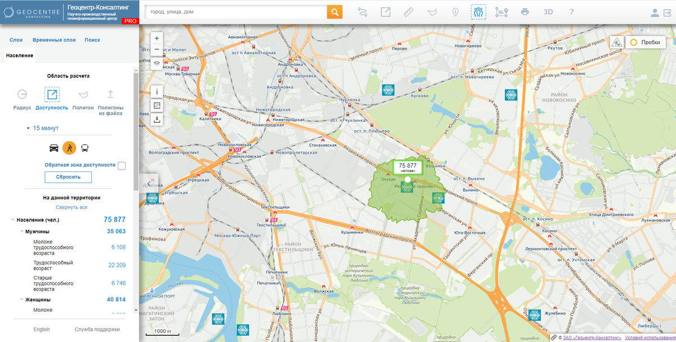676x342 pixels.
Task: Download map data with download button
Action: pos(157,119)
